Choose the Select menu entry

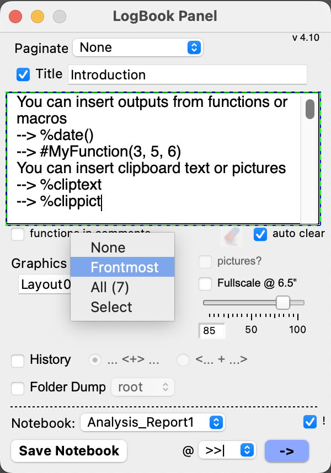[x=111, y=307]
